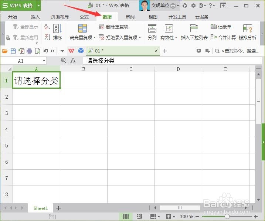Open the 云服务 ribbon tab
The width and height of the screenshot is (265, 221).
pos(202,17)
